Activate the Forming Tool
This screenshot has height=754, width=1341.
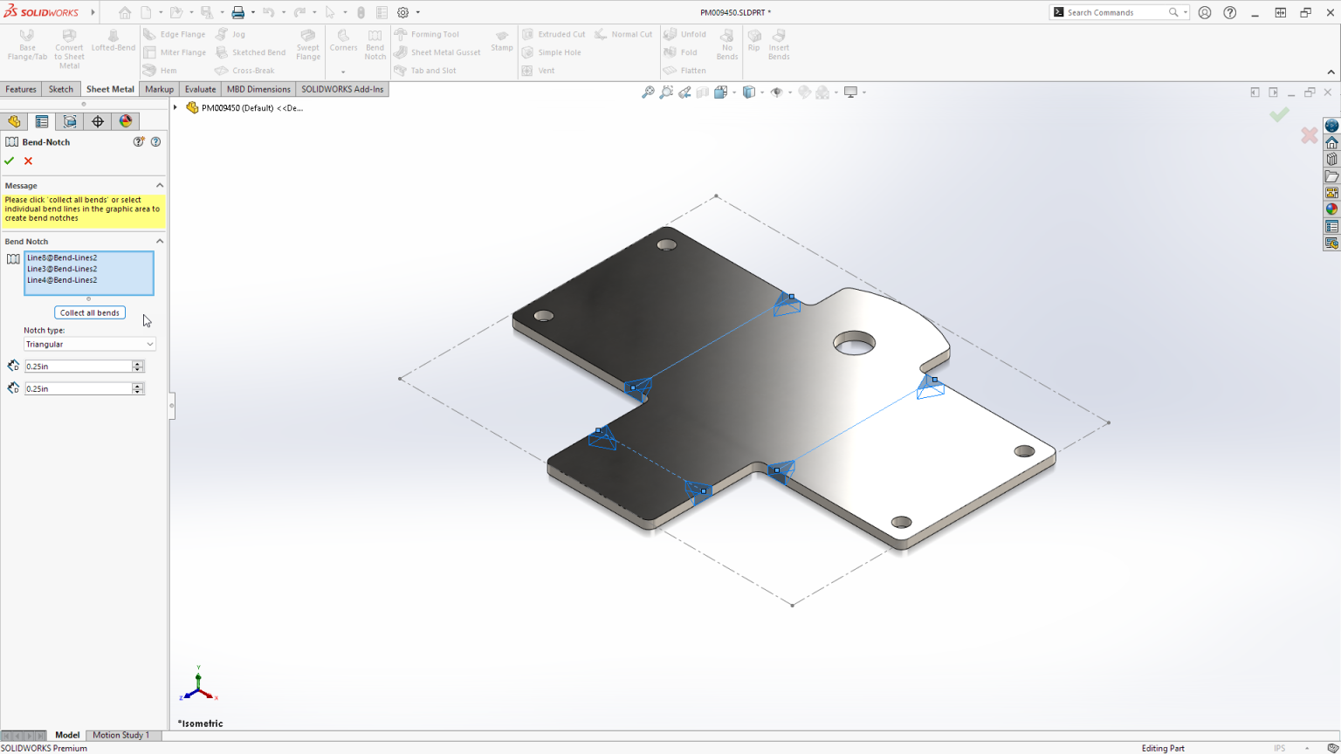point(436,34)
